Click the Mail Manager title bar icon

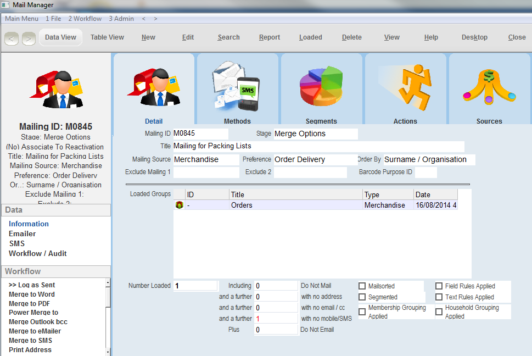click(x=5, y=5)
